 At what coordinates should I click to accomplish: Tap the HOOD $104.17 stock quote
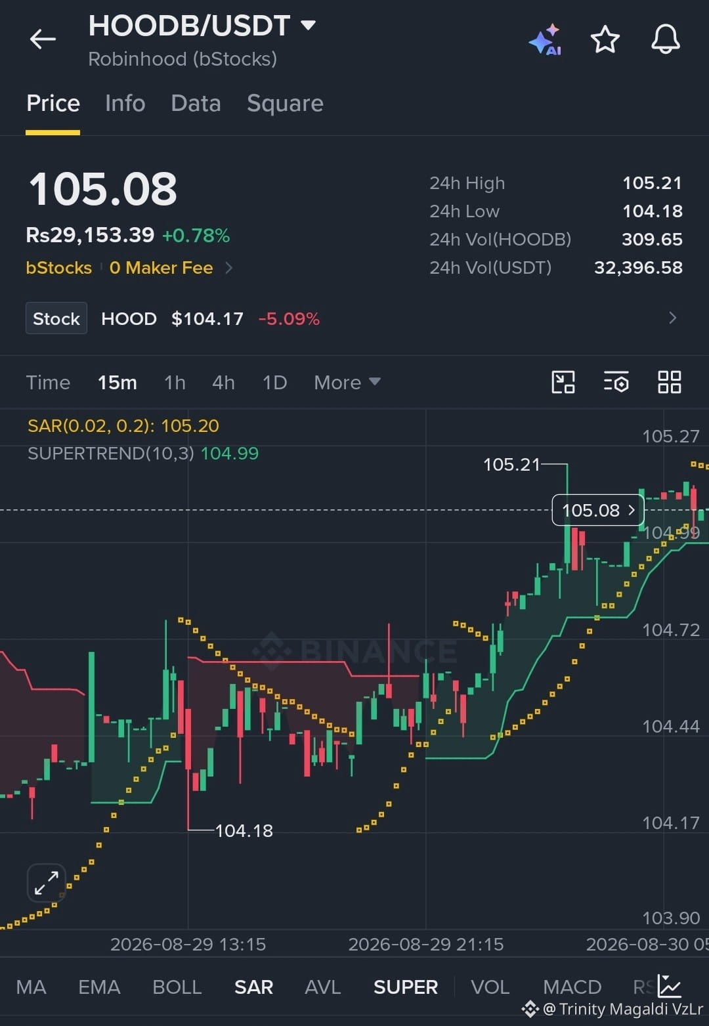pos(173,319)
